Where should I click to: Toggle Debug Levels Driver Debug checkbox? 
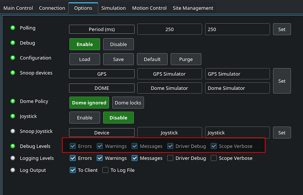[170, 146]
